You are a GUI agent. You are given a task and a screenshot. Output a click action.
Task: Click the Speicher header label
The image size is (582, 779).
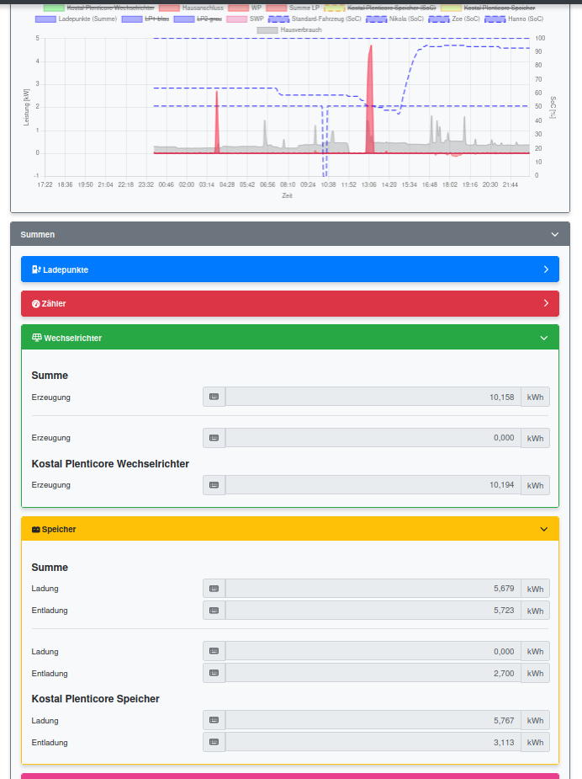59,530
